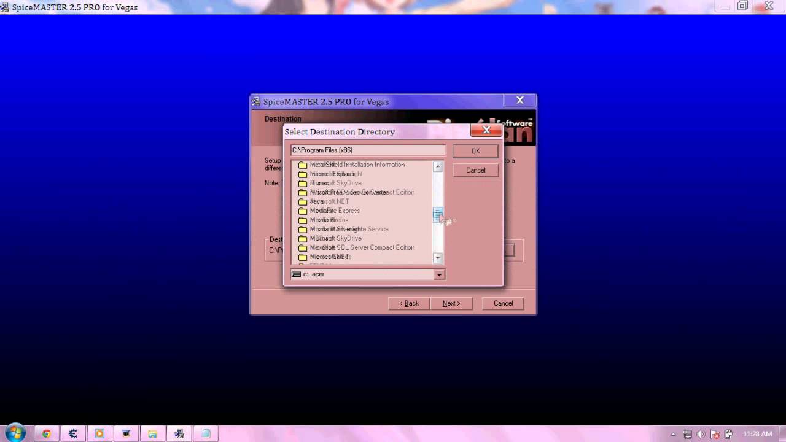Click the folder list scrollbar thumb
The image size is (786, 442).
pos(438,214)
